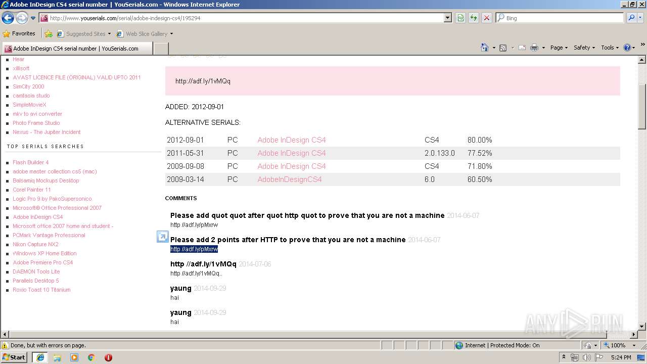
Task: Click the Home icon in command bar
Action: click(484, 48)
